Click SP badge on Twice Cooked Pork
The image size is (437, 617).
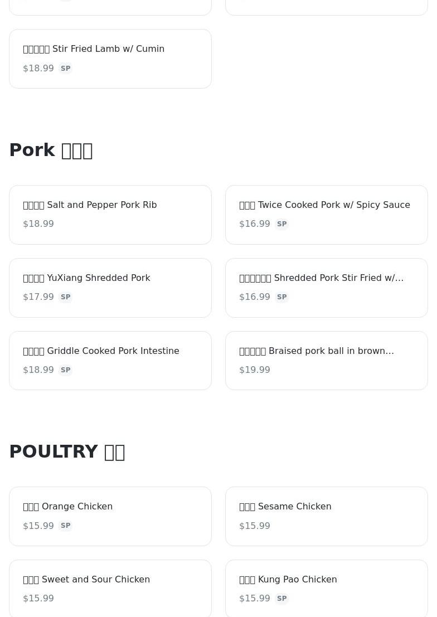[x=282, y=224]
